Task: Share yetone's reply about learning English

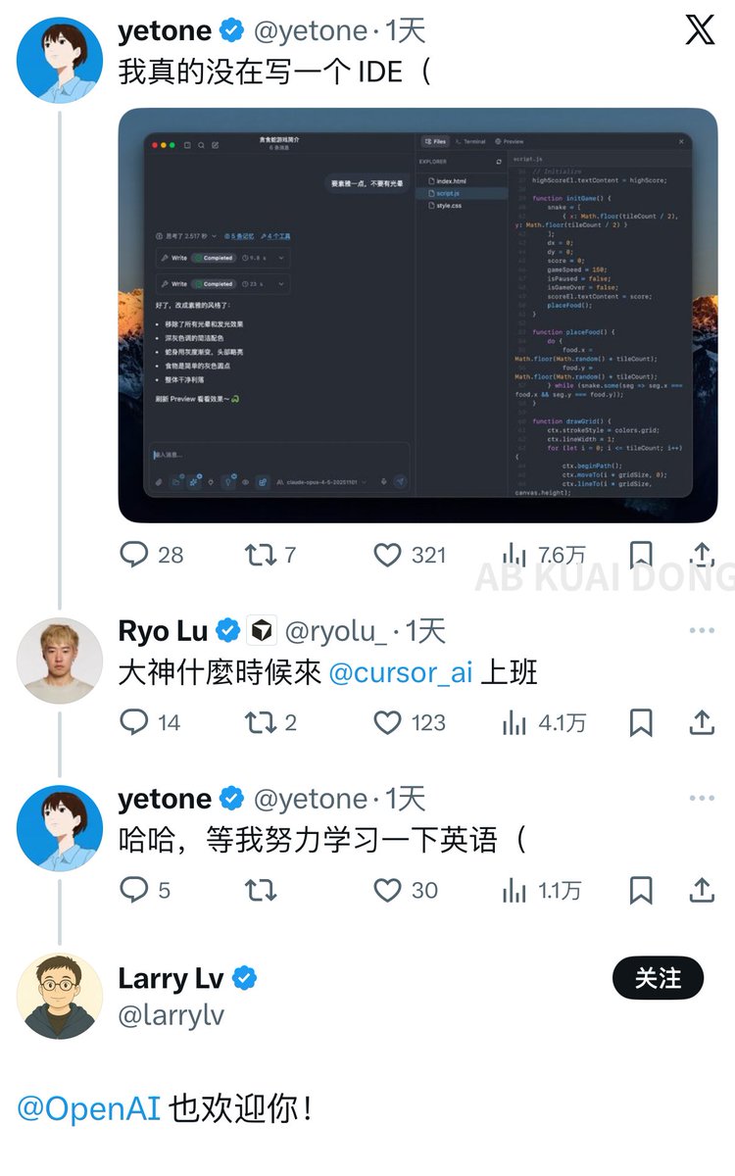Action: point(702,891)
